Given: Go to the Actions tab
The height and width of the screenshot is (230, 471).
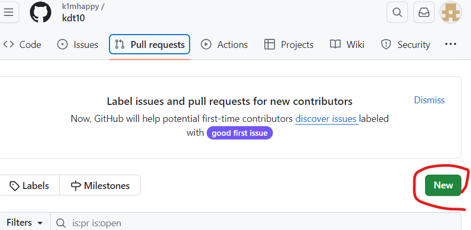Looking at the screenshot, I should click(x=224, y=45).
